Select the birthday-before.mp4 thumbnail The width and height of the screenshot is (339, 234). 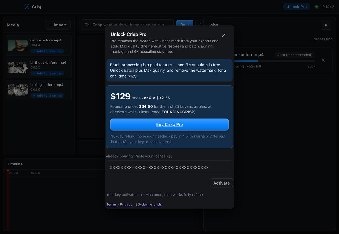pos(18,68)
